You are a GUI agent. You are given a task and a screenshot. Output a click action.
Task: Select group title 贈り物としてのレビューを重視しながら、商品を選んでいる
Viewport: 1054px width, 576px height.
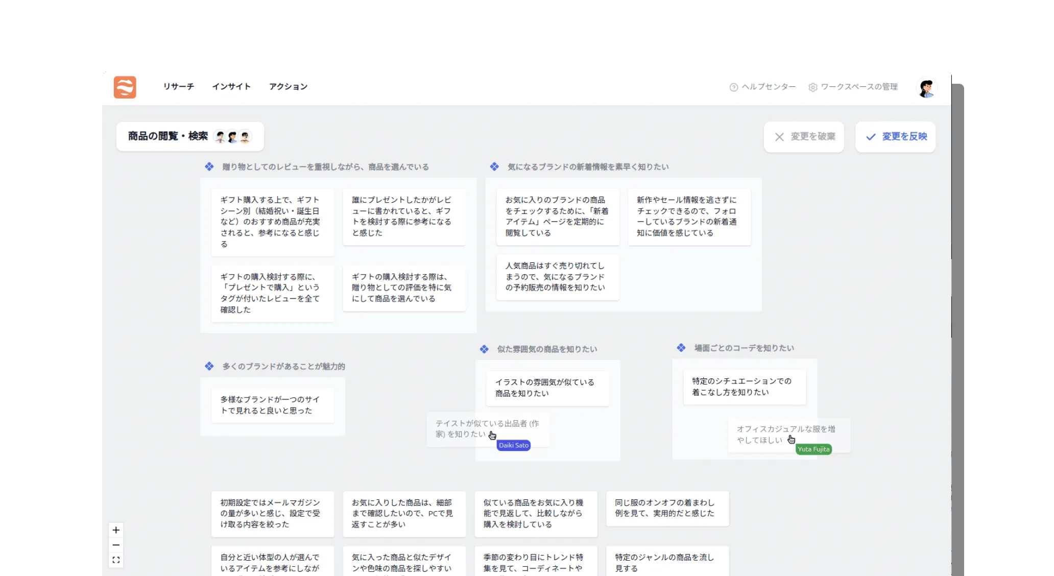coord(325,167)
